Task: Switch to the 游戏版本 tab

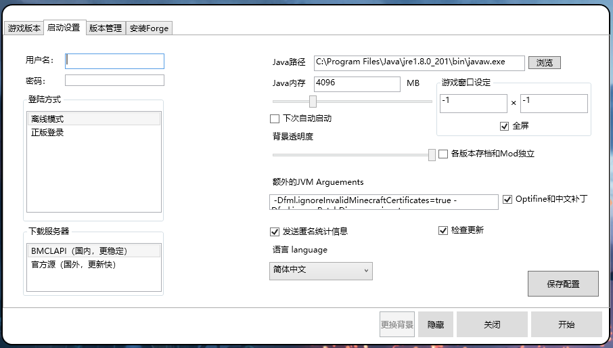Action: coord(24,28)
